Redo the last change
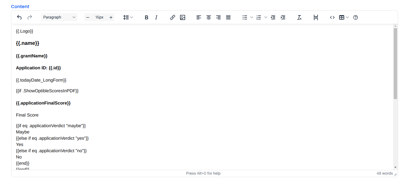406x184 pixels. click(30, 17)
